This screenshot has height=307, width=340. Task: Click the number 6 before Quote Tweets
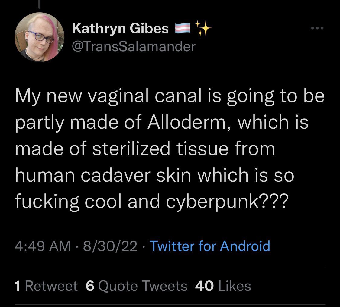(x=90, y=286)
